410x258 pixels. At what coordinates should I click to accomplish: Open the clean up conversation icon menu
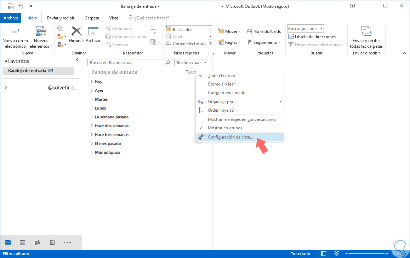click(x=62, y=36)
